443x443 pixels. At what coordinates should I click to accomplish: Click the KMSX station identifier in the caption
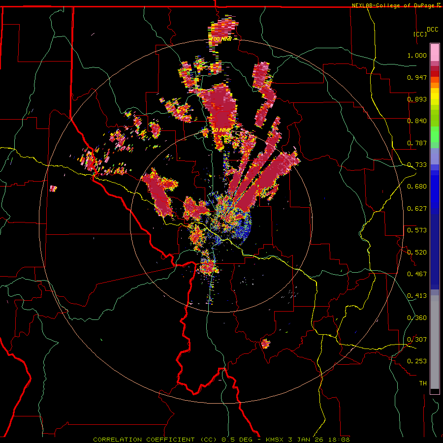click(276, 440)
